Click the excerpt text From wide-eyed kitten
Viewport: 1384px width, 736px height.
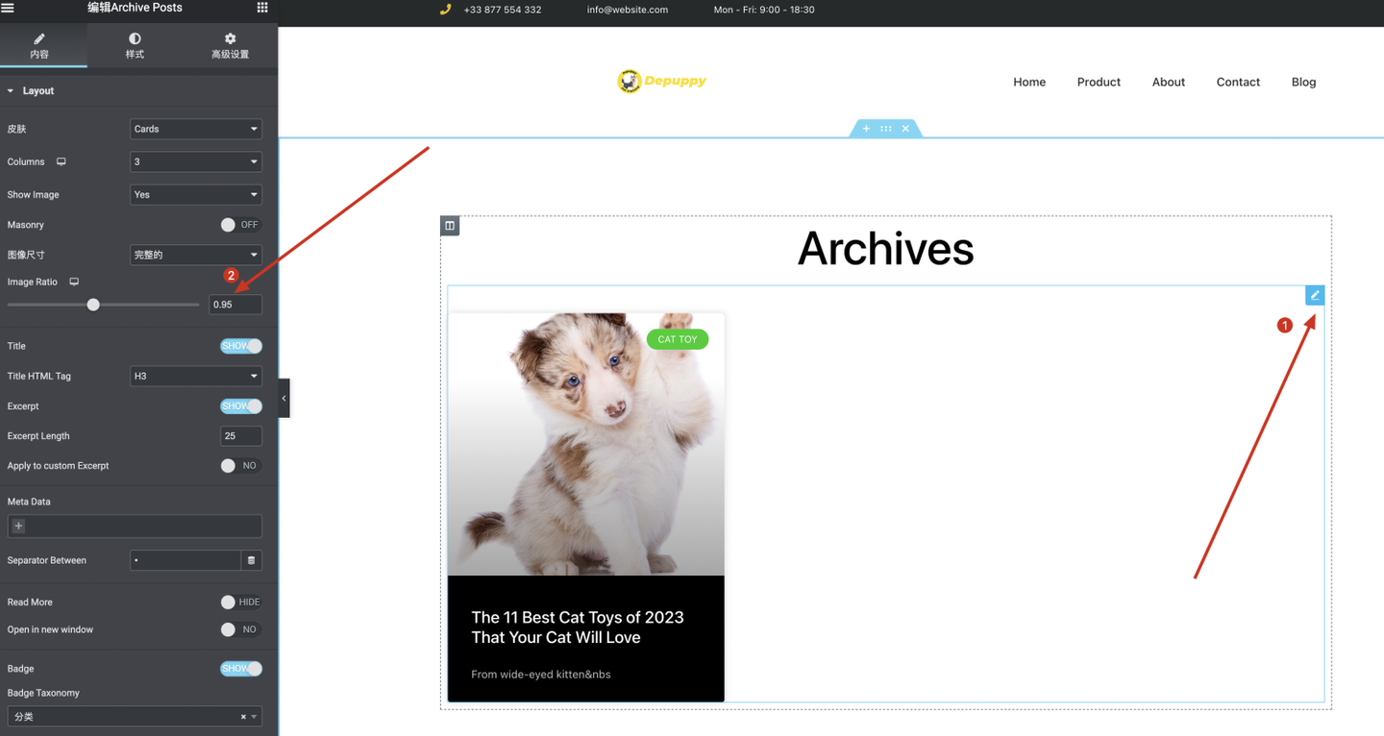(x=541, y=675)
